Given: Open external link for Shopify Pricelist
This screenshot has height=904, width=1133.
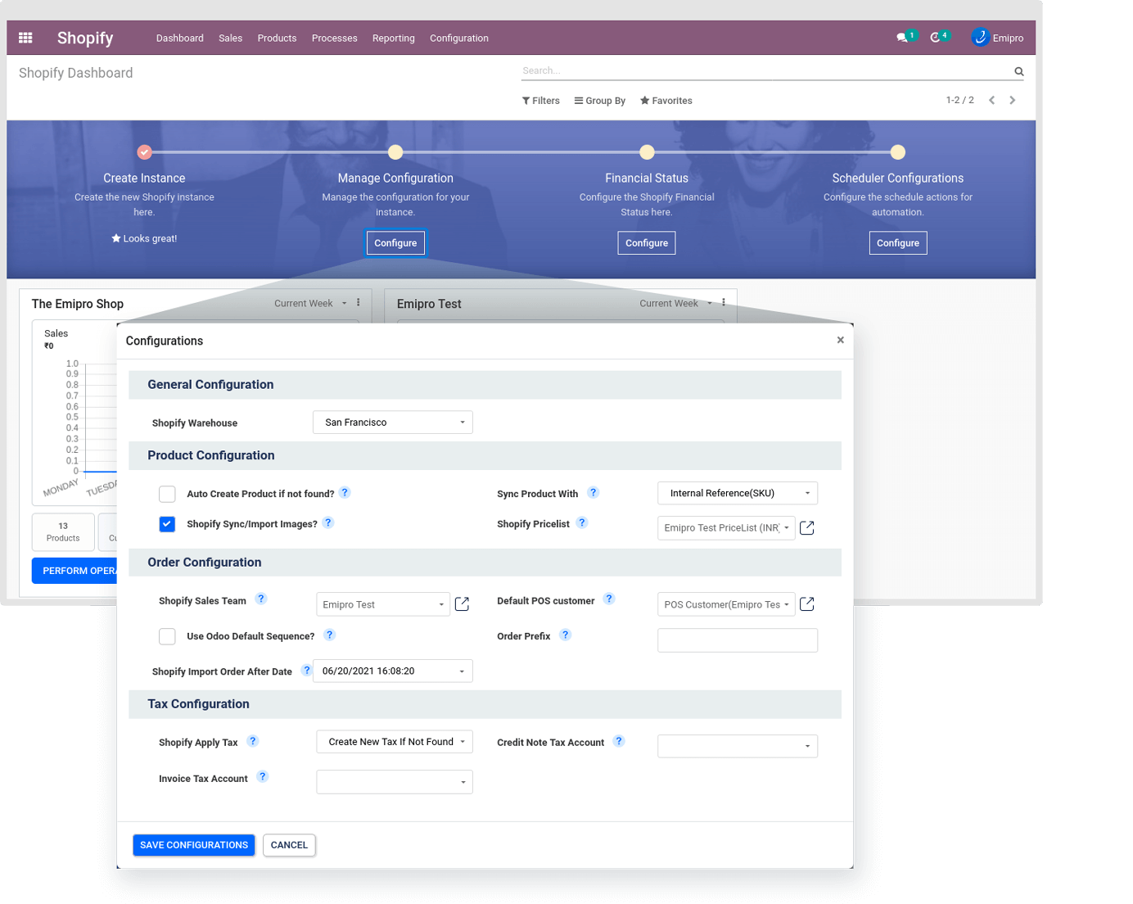Looking at the screenshot, I should pyautogui.click(x=806, y=528).
